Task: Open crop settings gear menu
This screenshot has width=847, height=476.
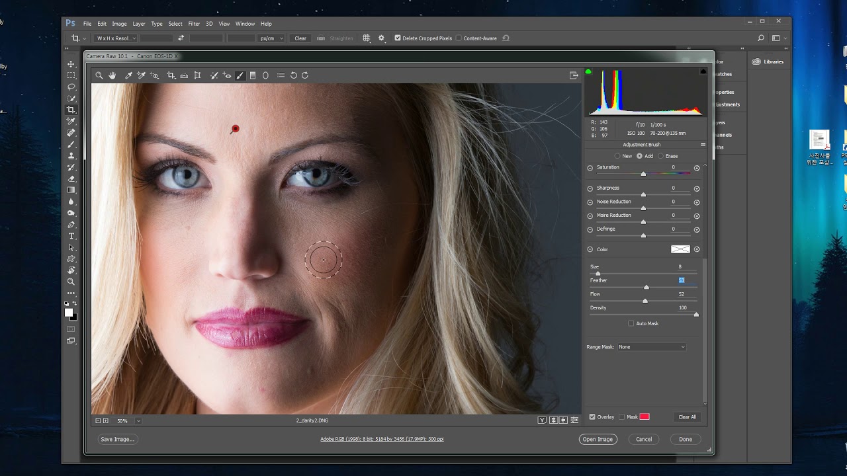Action: pos(381,38)
